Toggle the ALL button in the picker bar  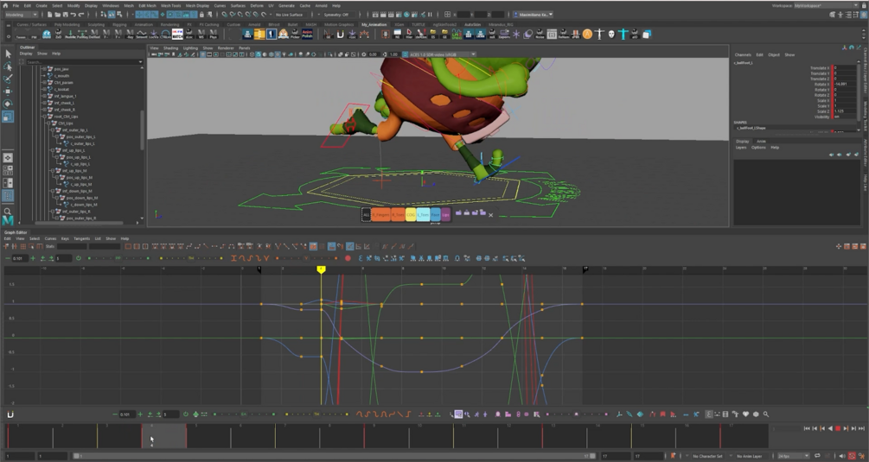[x=366, y=215]
